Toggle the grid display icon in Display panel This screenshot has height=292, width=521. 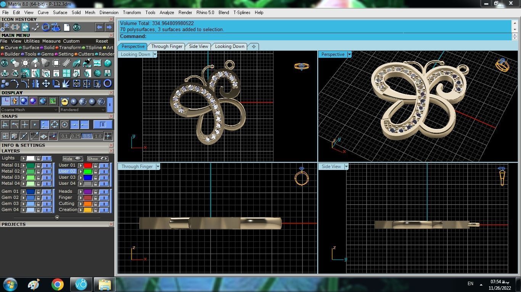tap(5, 101)
